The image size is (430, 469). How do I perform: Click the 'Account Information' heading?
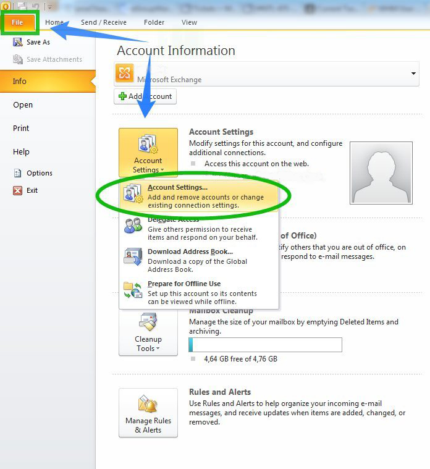click(176, 50)
